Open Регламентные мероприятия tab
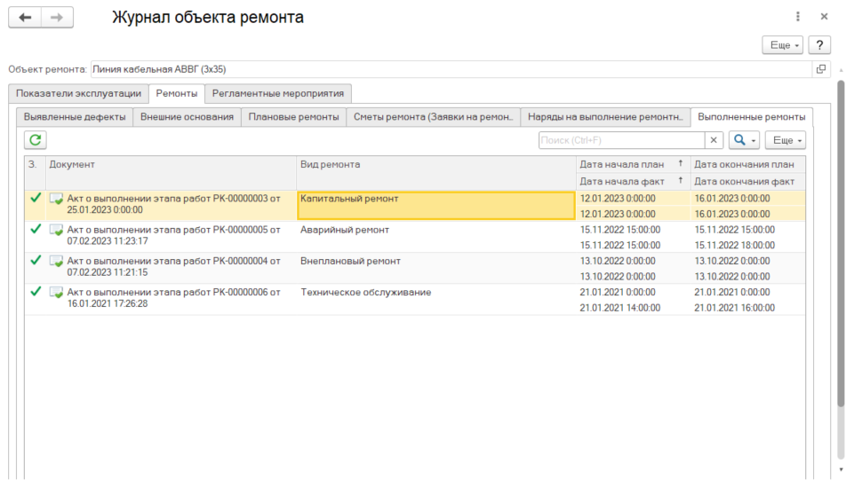Screen dimensions: 846x487 (x=278, y=93)
